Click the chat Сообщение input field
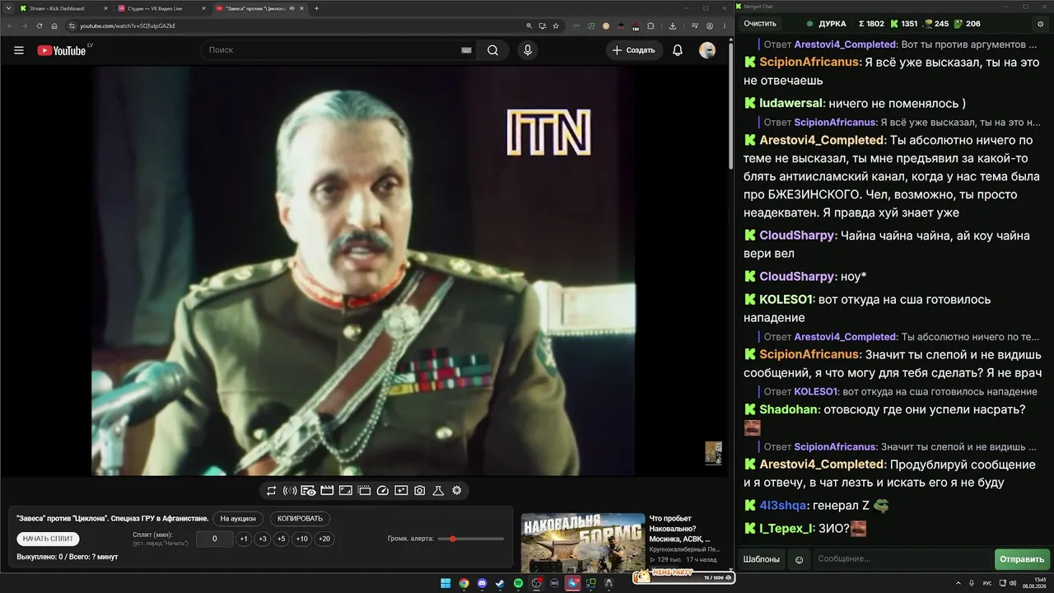Screen dimensions: 1054x593 coord(902,559)
